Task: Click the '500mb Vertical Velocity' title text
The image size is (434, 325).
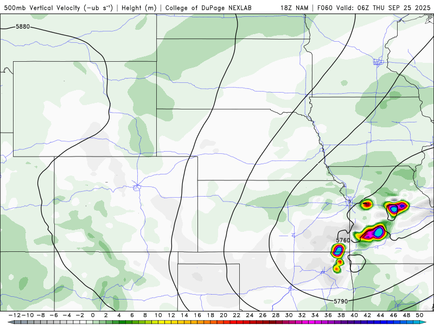Action: (42, 8)
